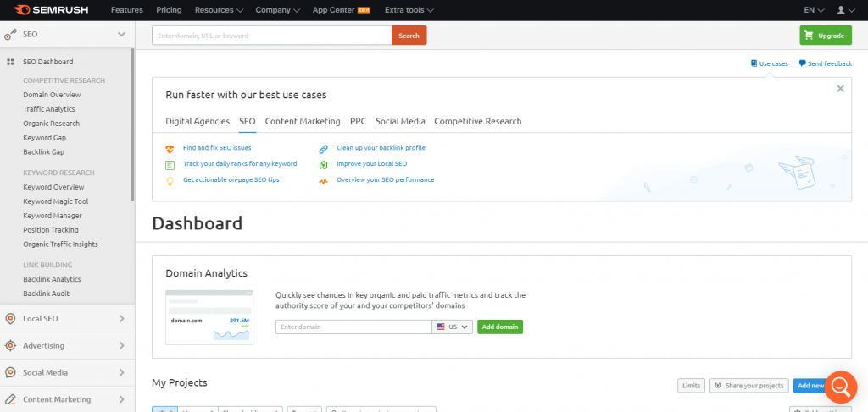
Task: Click the backlink chain icon
Action: pos(324,149)
